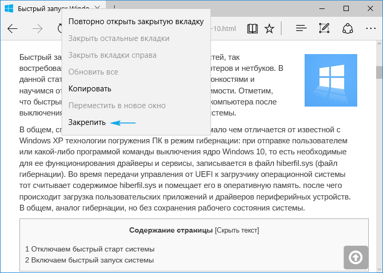Open link 'Отключаем быстрый старт системы'

[x=93, y=249]
